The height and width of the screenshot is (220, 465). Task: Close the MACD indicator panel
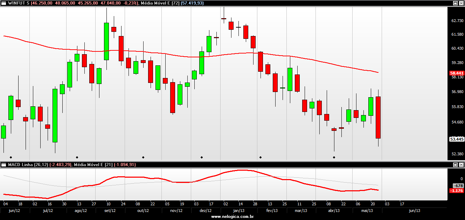tap(461, 165)
